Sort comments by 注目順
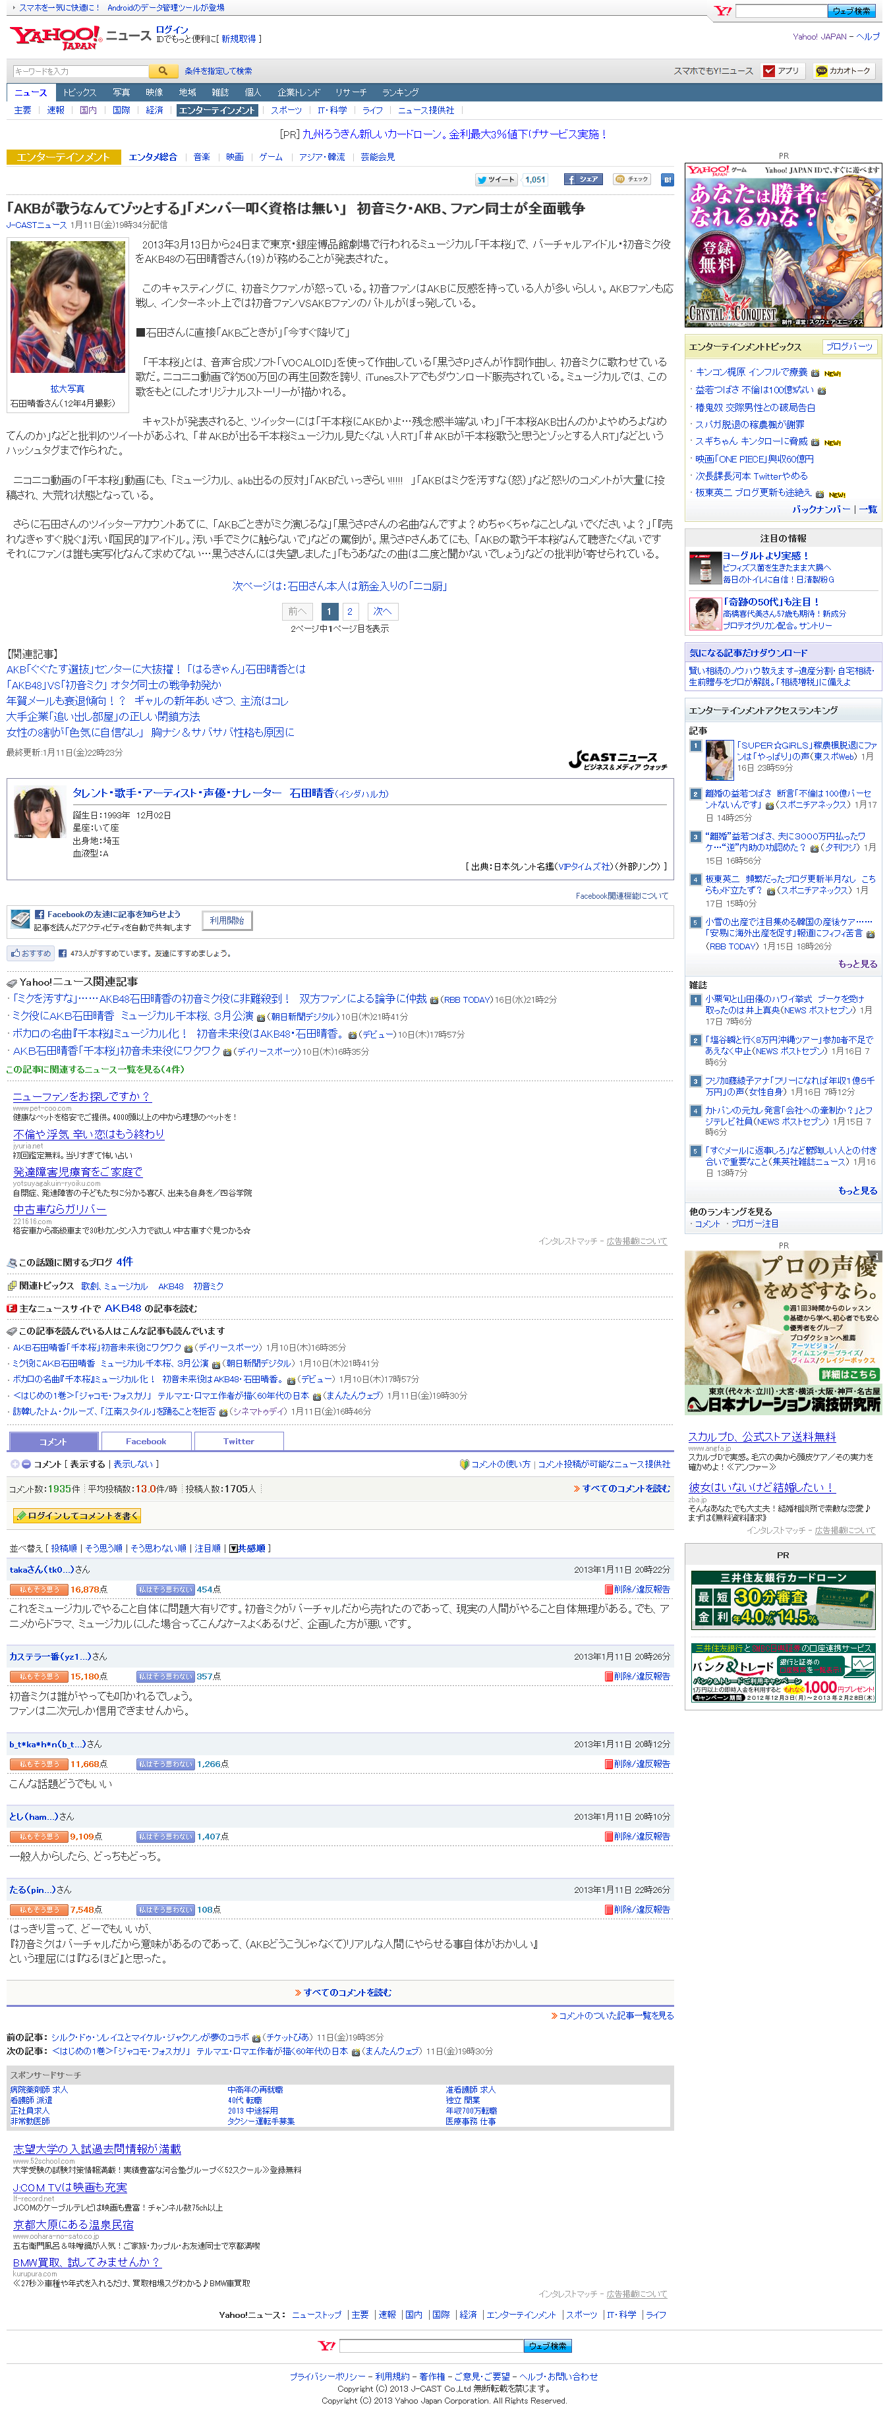This screenshot has height=2420, width=889. [x=208, y=1548]
